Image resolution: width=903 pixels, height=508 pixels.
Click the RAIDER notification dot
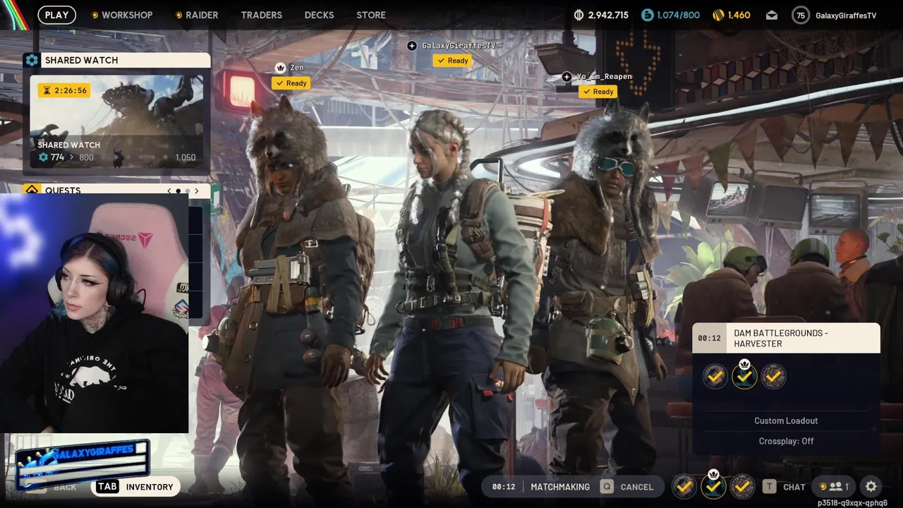point(179,15)
